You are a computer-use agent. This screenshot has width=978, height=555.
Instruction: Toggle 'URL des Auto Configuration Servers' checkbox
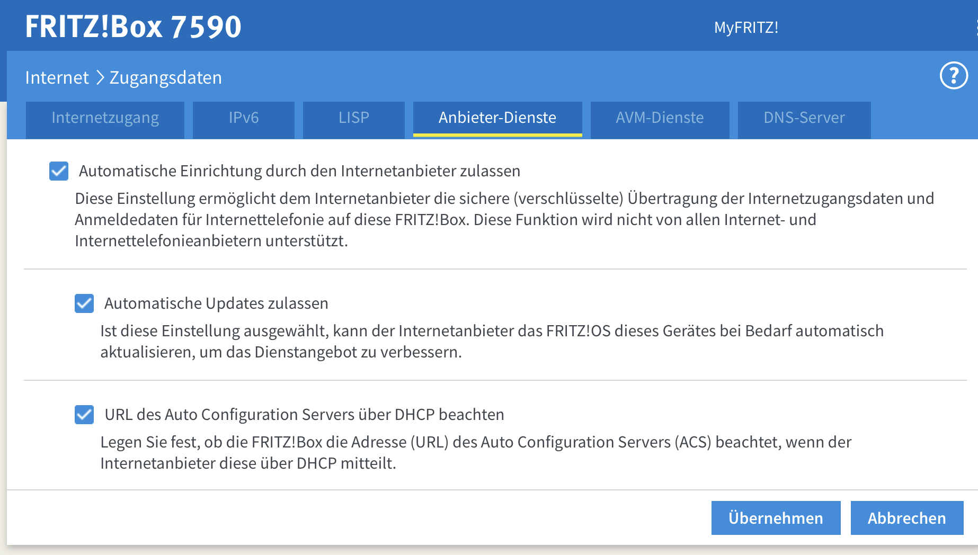(x=84, y=415)
